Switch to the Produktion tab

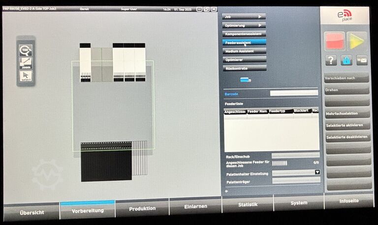(142, 209)
